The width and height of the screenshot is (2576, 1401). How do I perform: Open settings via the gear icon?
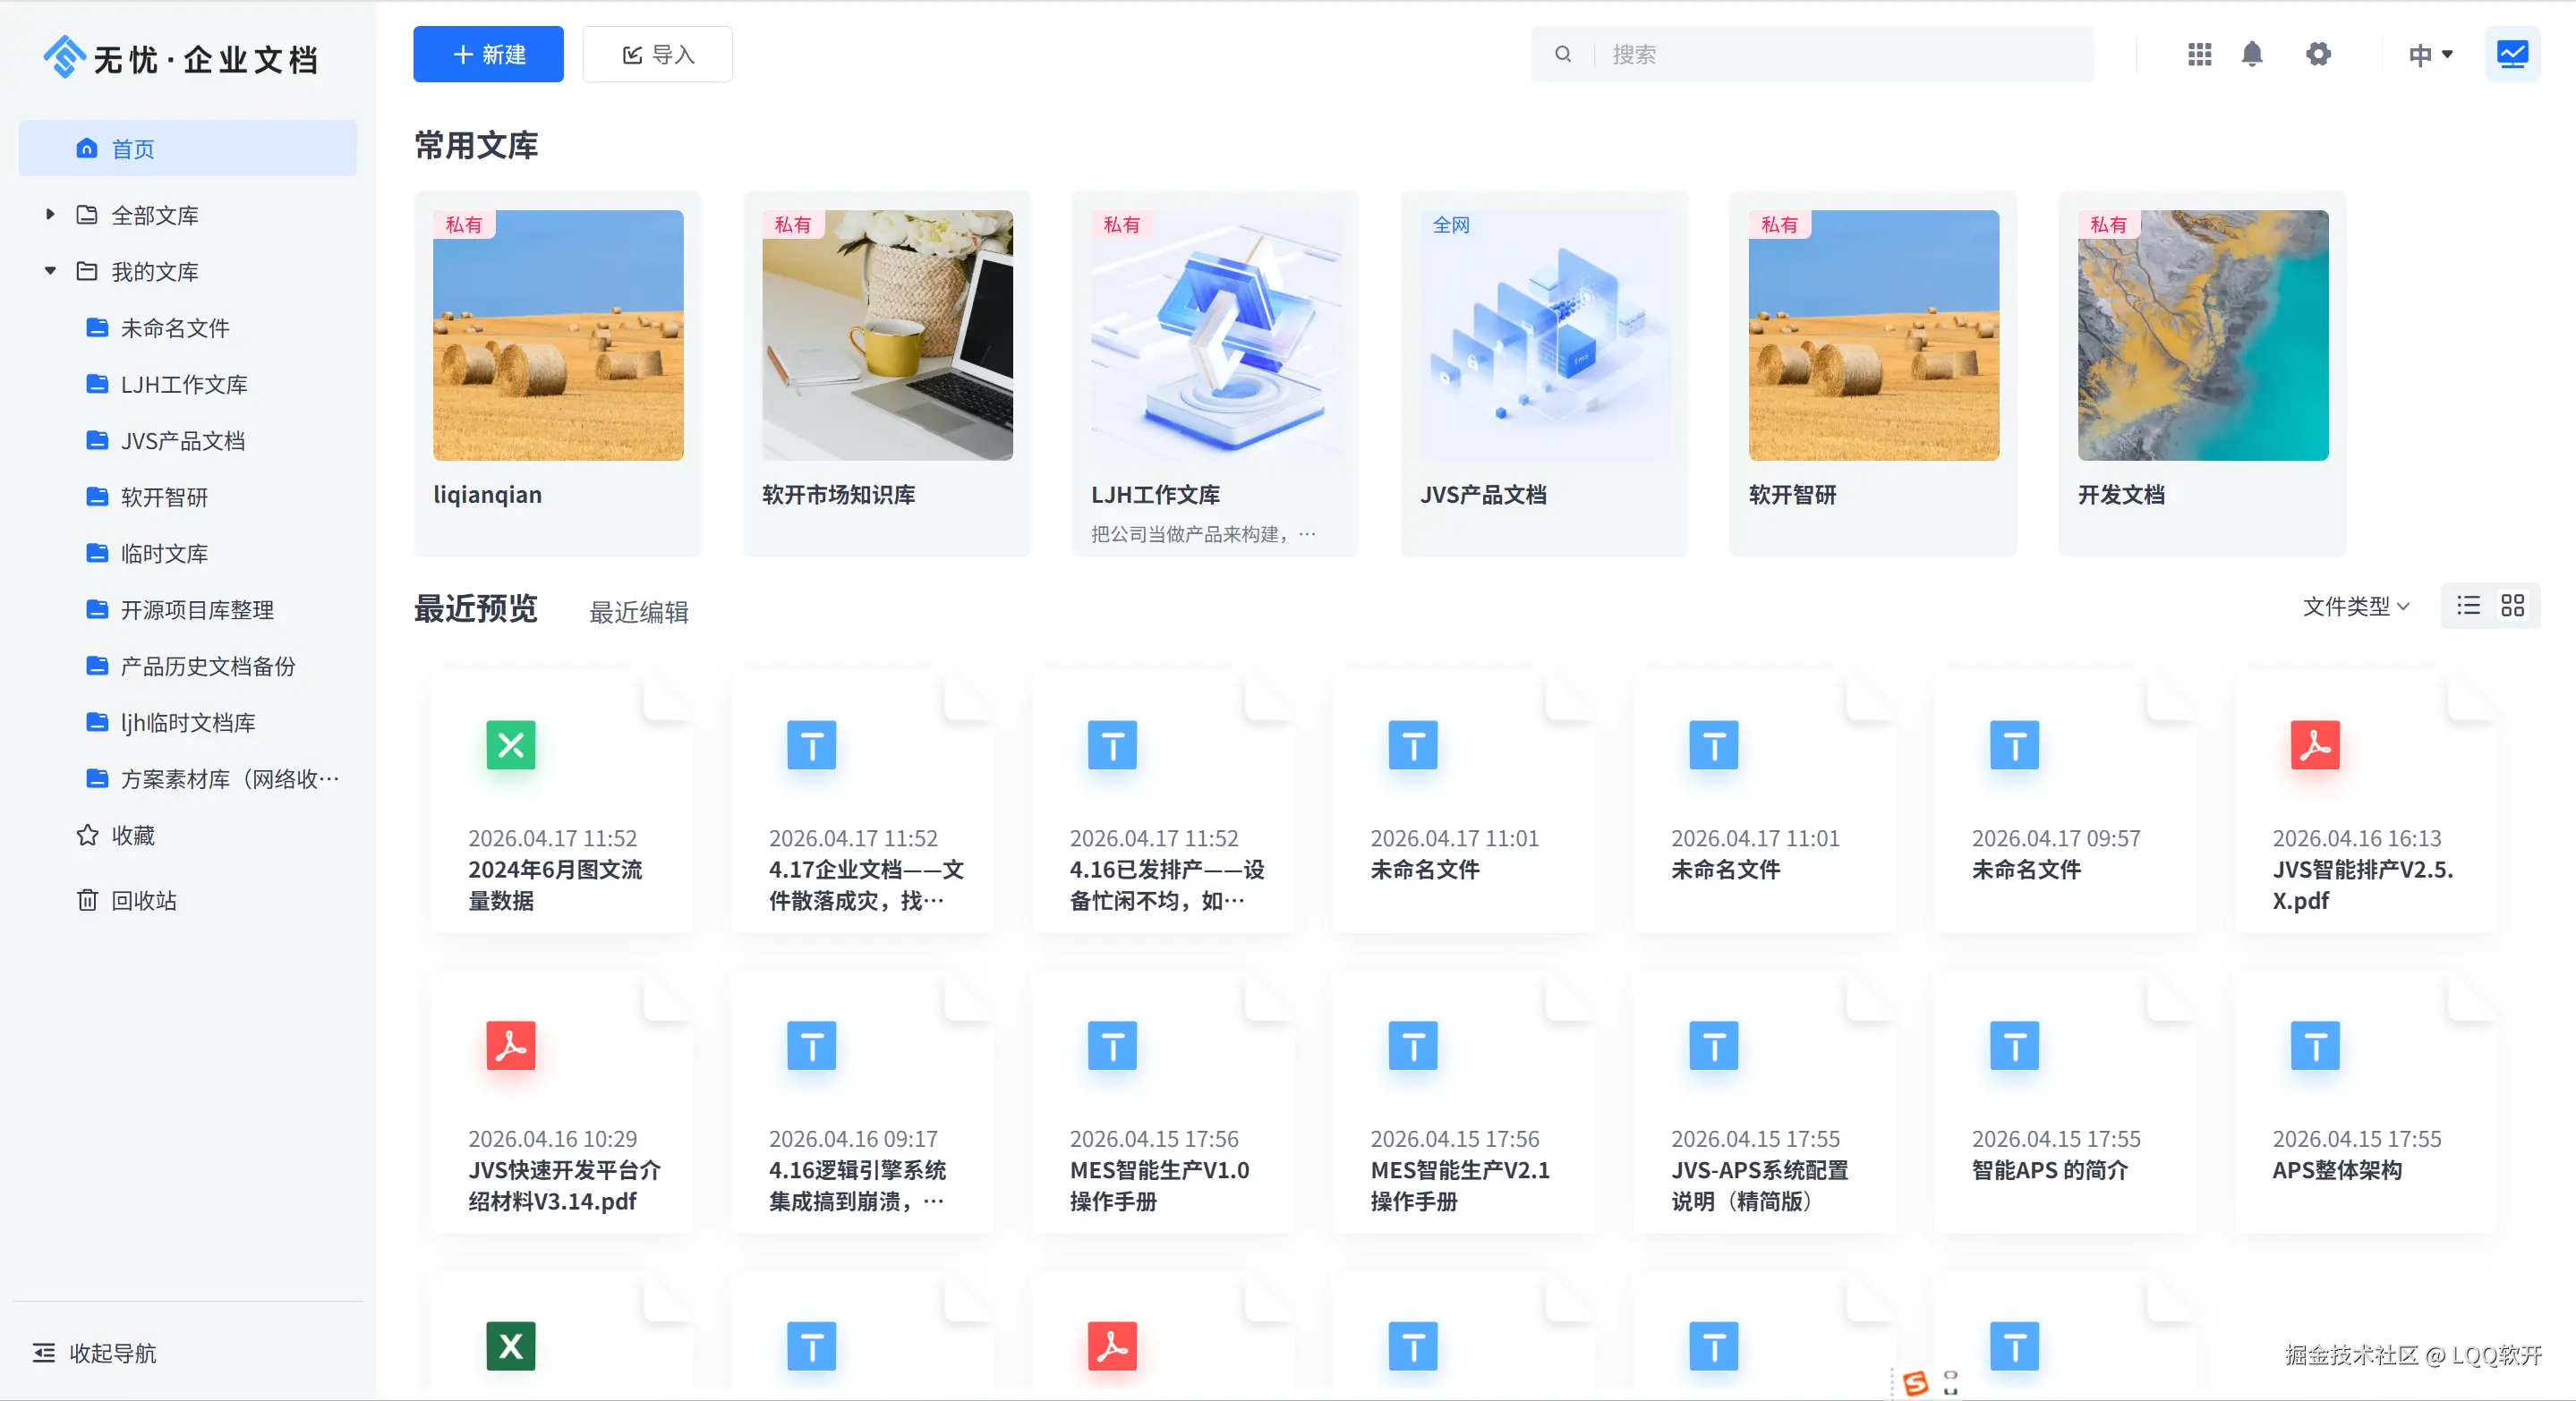click(x=2318, y=54)
